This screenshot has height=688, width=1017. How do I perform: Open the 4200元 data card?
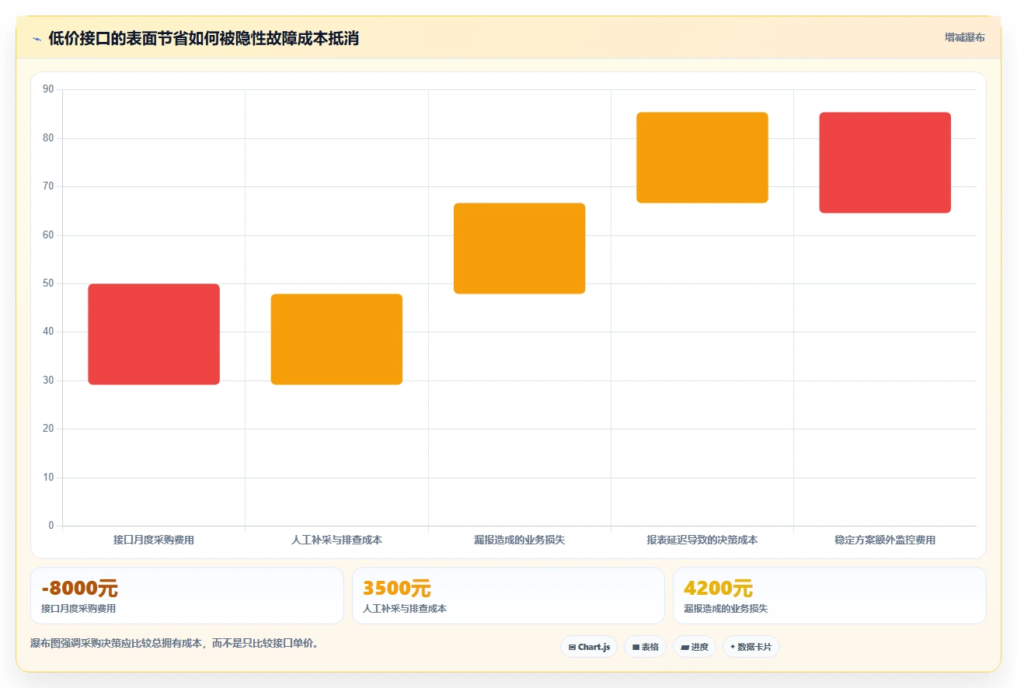click(830, 596)
